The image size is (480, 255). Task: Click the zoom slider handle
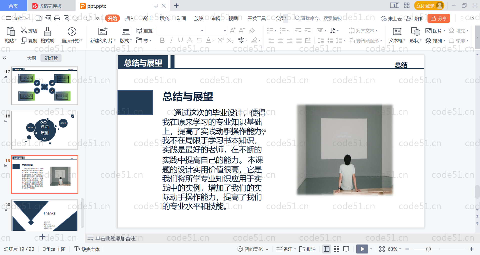point(428,249)
